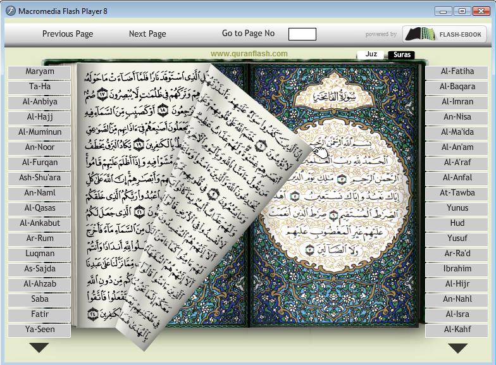
Task: Open sura Fatir
Action: pyautogui.click(x=39, y=315)
